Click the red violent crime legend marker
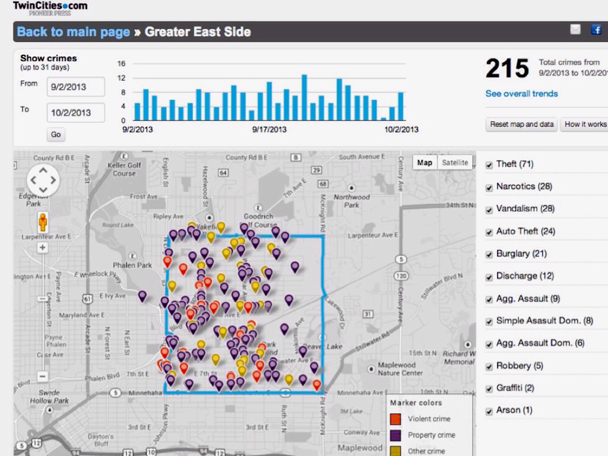The width and height of the screenshot is (608, 456). pos(395,419)
